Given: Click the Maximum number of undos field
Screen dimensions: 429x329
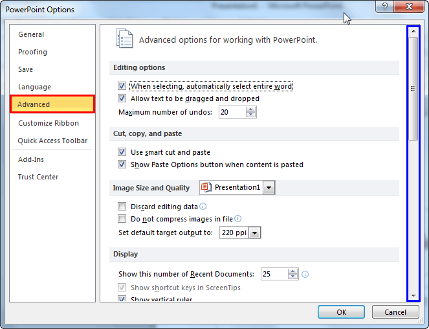Looking at the screenshot, I should click(232, 112).
